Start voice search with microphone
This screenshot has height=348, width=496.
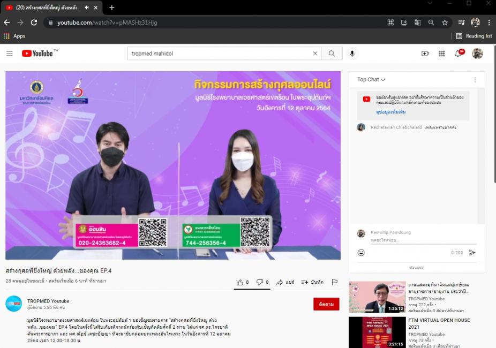pos(352,54)
